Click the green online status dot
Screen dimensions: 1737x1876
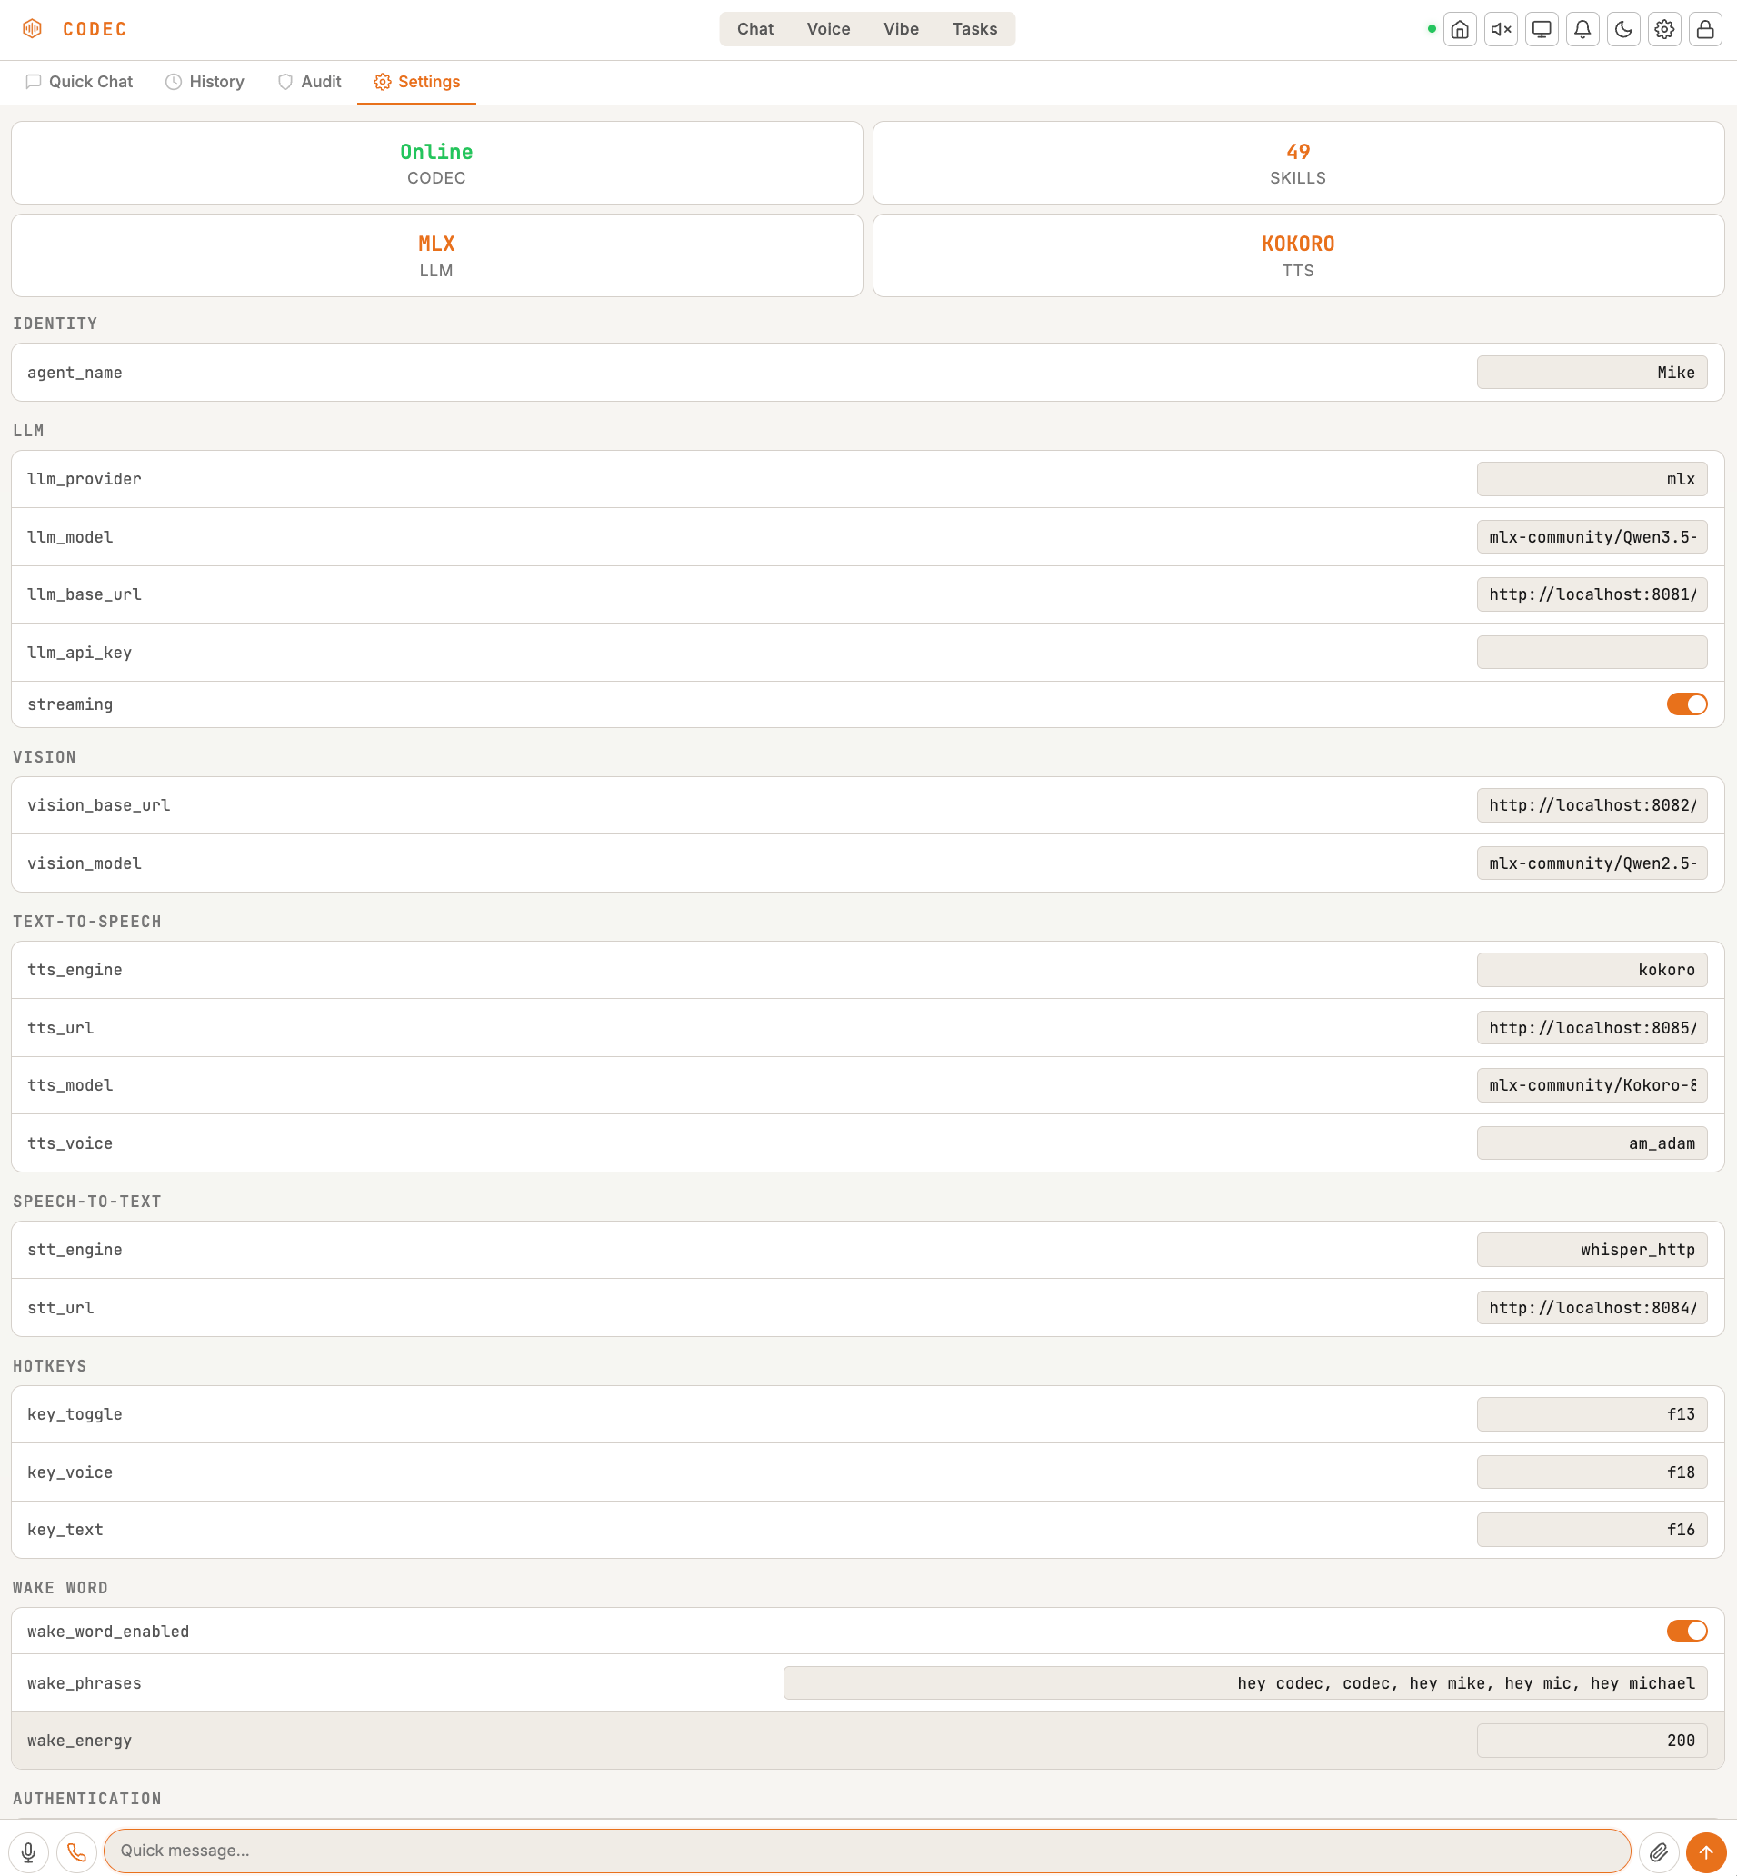[x=1432, y=29]
